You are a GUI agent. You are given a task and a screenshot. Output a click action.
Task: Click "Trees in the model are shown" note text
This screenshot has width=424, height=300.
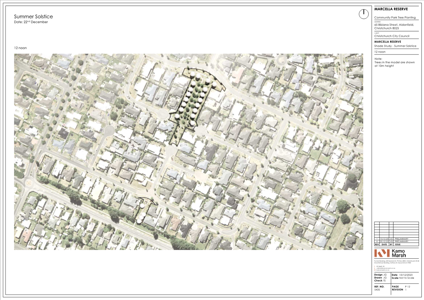(394, 62)
